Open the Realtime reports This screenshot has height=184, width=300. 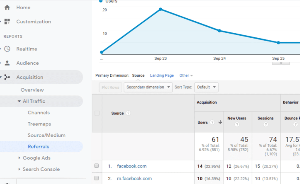[x=27, y=49]
